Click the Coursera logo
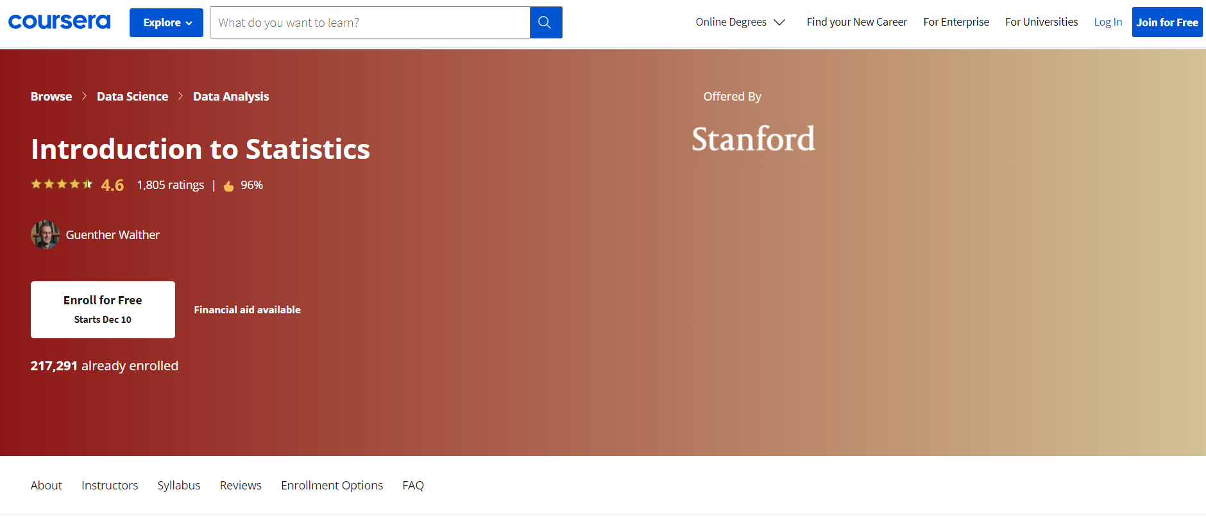 59,22
